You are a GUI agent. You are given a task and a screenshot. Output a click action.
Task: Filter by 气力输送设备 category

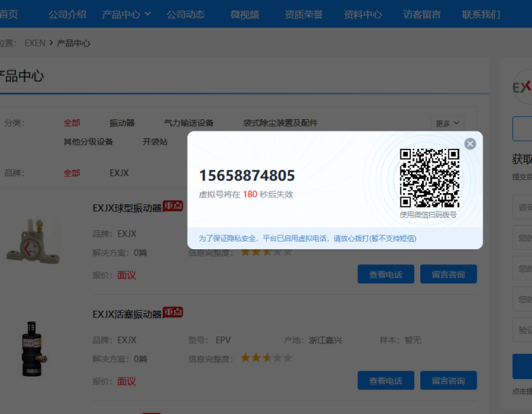(188, 123)
